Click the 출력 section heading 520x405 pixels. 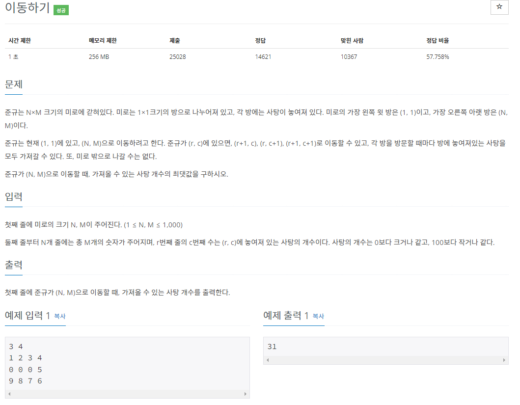(14, 265)
